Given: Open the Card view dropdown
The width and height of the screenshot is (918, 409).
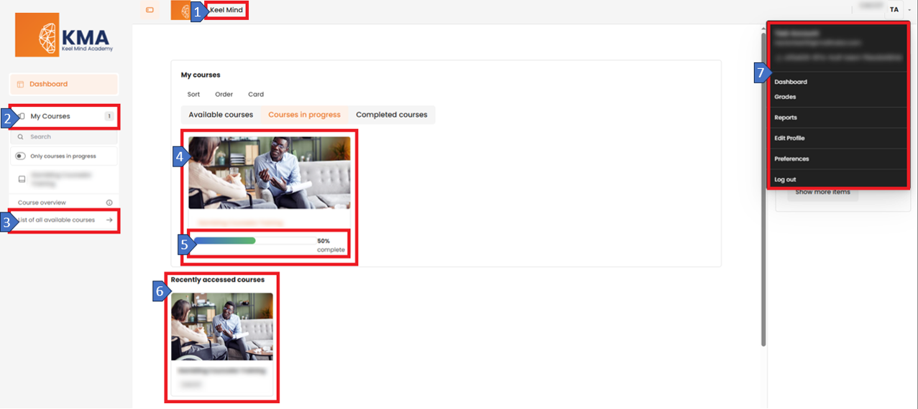Looking at the screenshot, I should pyautogui.click(x=256, y=94).
